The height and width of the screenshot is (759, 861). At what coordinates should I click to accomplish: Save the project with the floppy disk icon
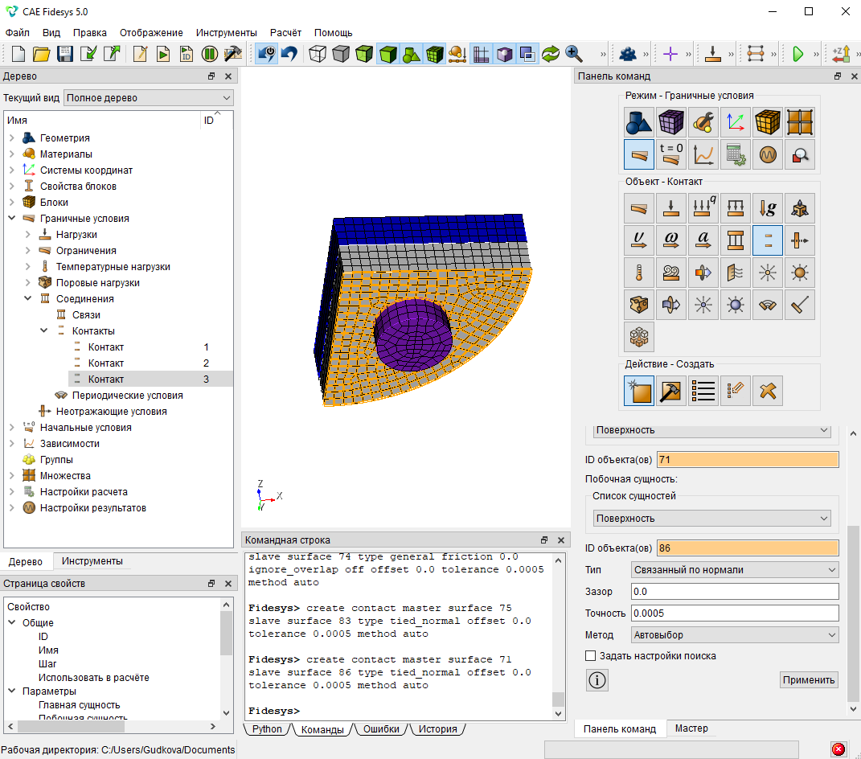click(x=65, y=54)
